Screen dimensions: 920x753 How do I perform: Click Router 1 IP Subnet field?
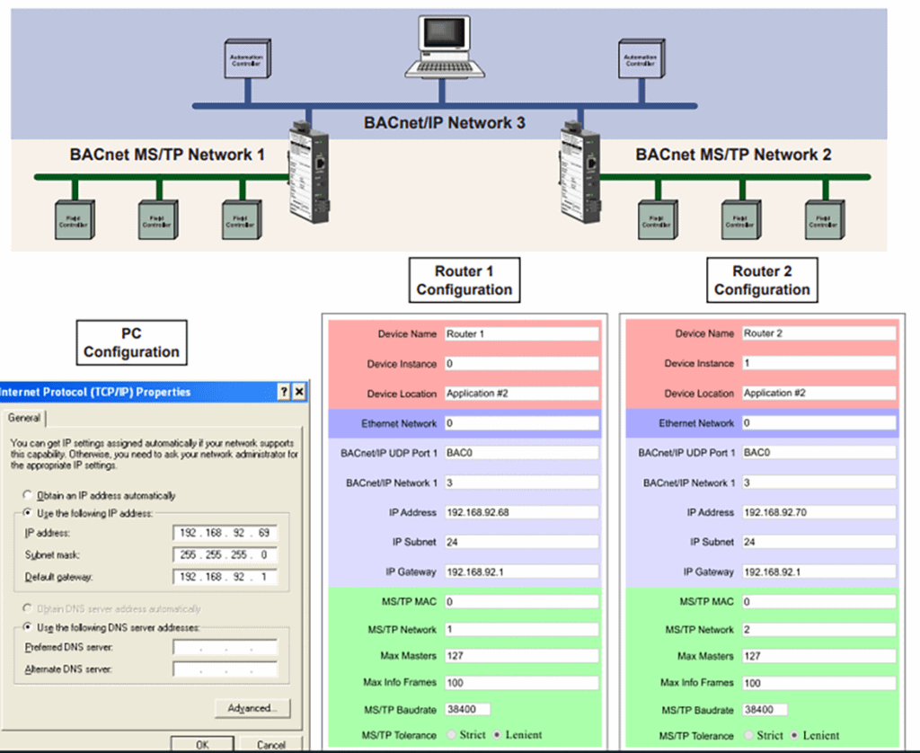click(x=522, y=542)
